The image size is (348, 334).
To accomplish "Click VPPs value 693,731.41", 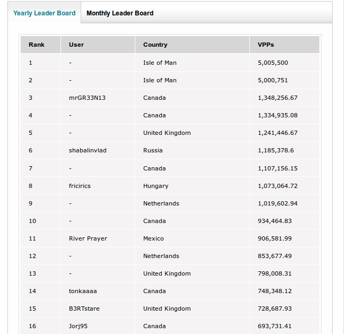I will click(275, 326).
